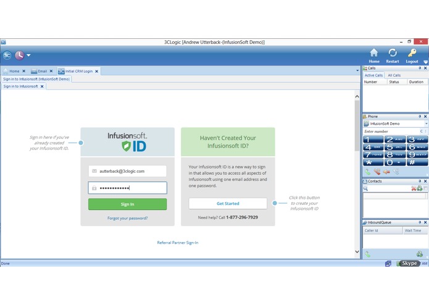Expand the toolbar overflow arrow below Logout
Viewport: 429px width, 305px height.
coord(425,62)
